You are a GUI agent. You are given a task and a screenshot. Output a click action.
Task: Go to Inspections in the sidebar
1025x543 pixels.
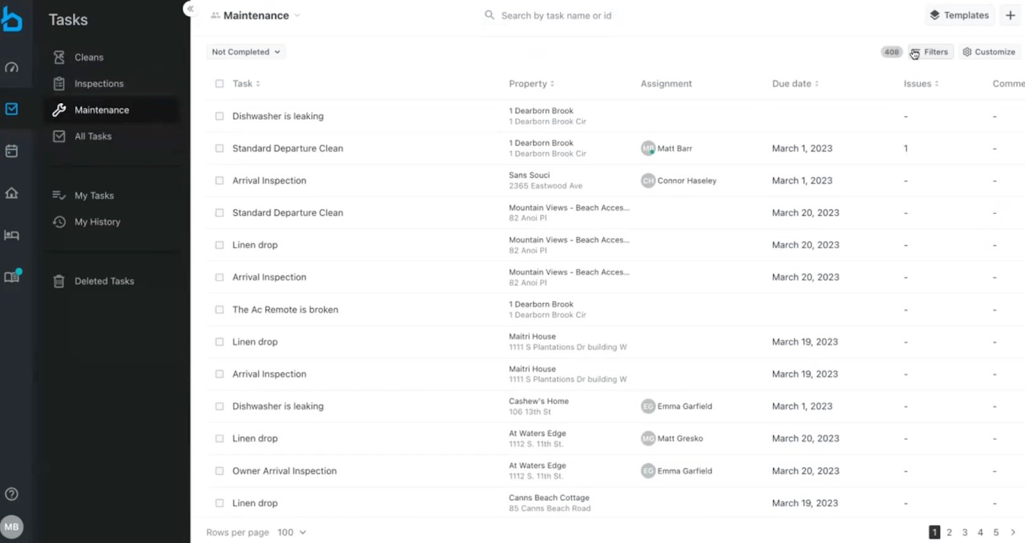99,84
